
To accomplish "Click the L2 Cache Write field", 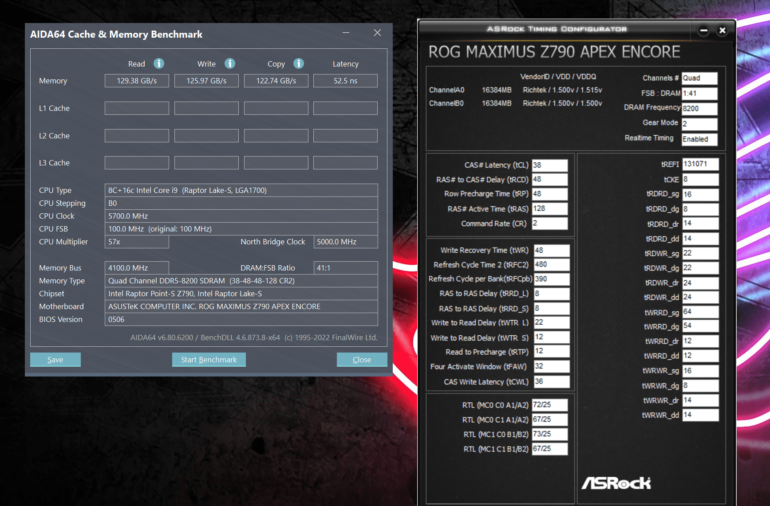I will [x=206, y=136].
